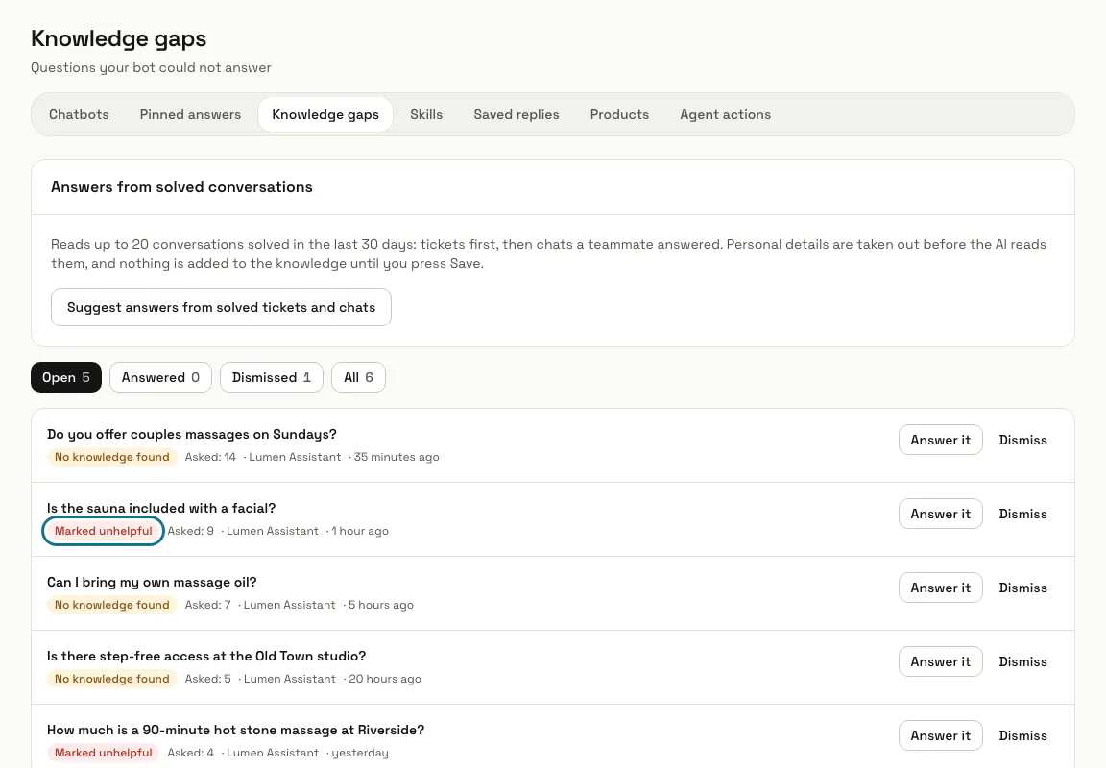The width and height of the screenshot is (1106, 768).
Task: Click 'Is there step-free access at the Old Town studio?'
Action: [x=206, y=656]
